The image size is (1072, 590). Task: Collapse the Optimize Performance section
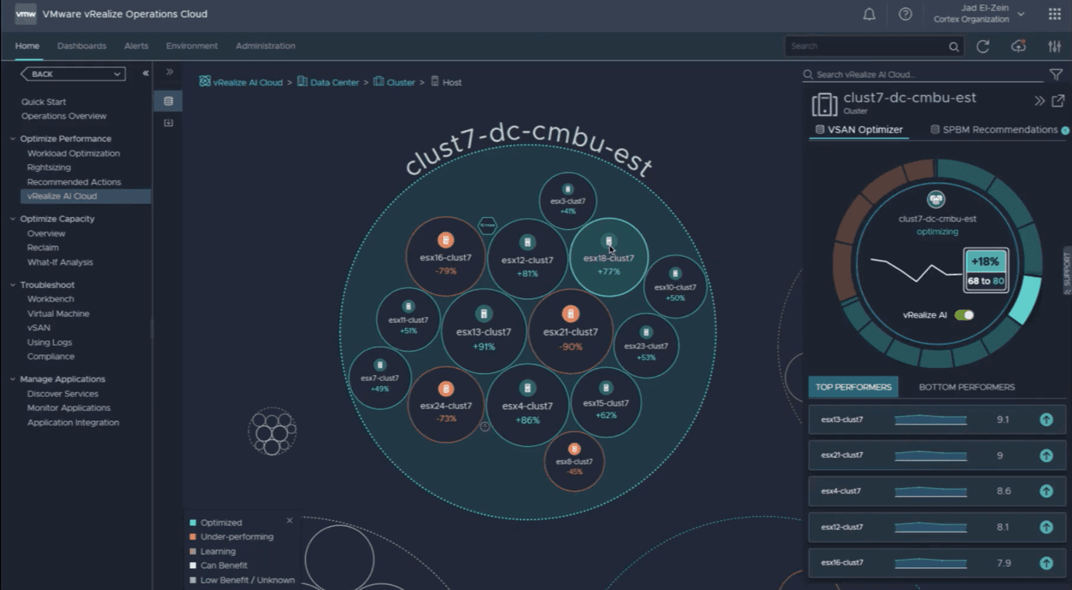[x=13, y=139]
